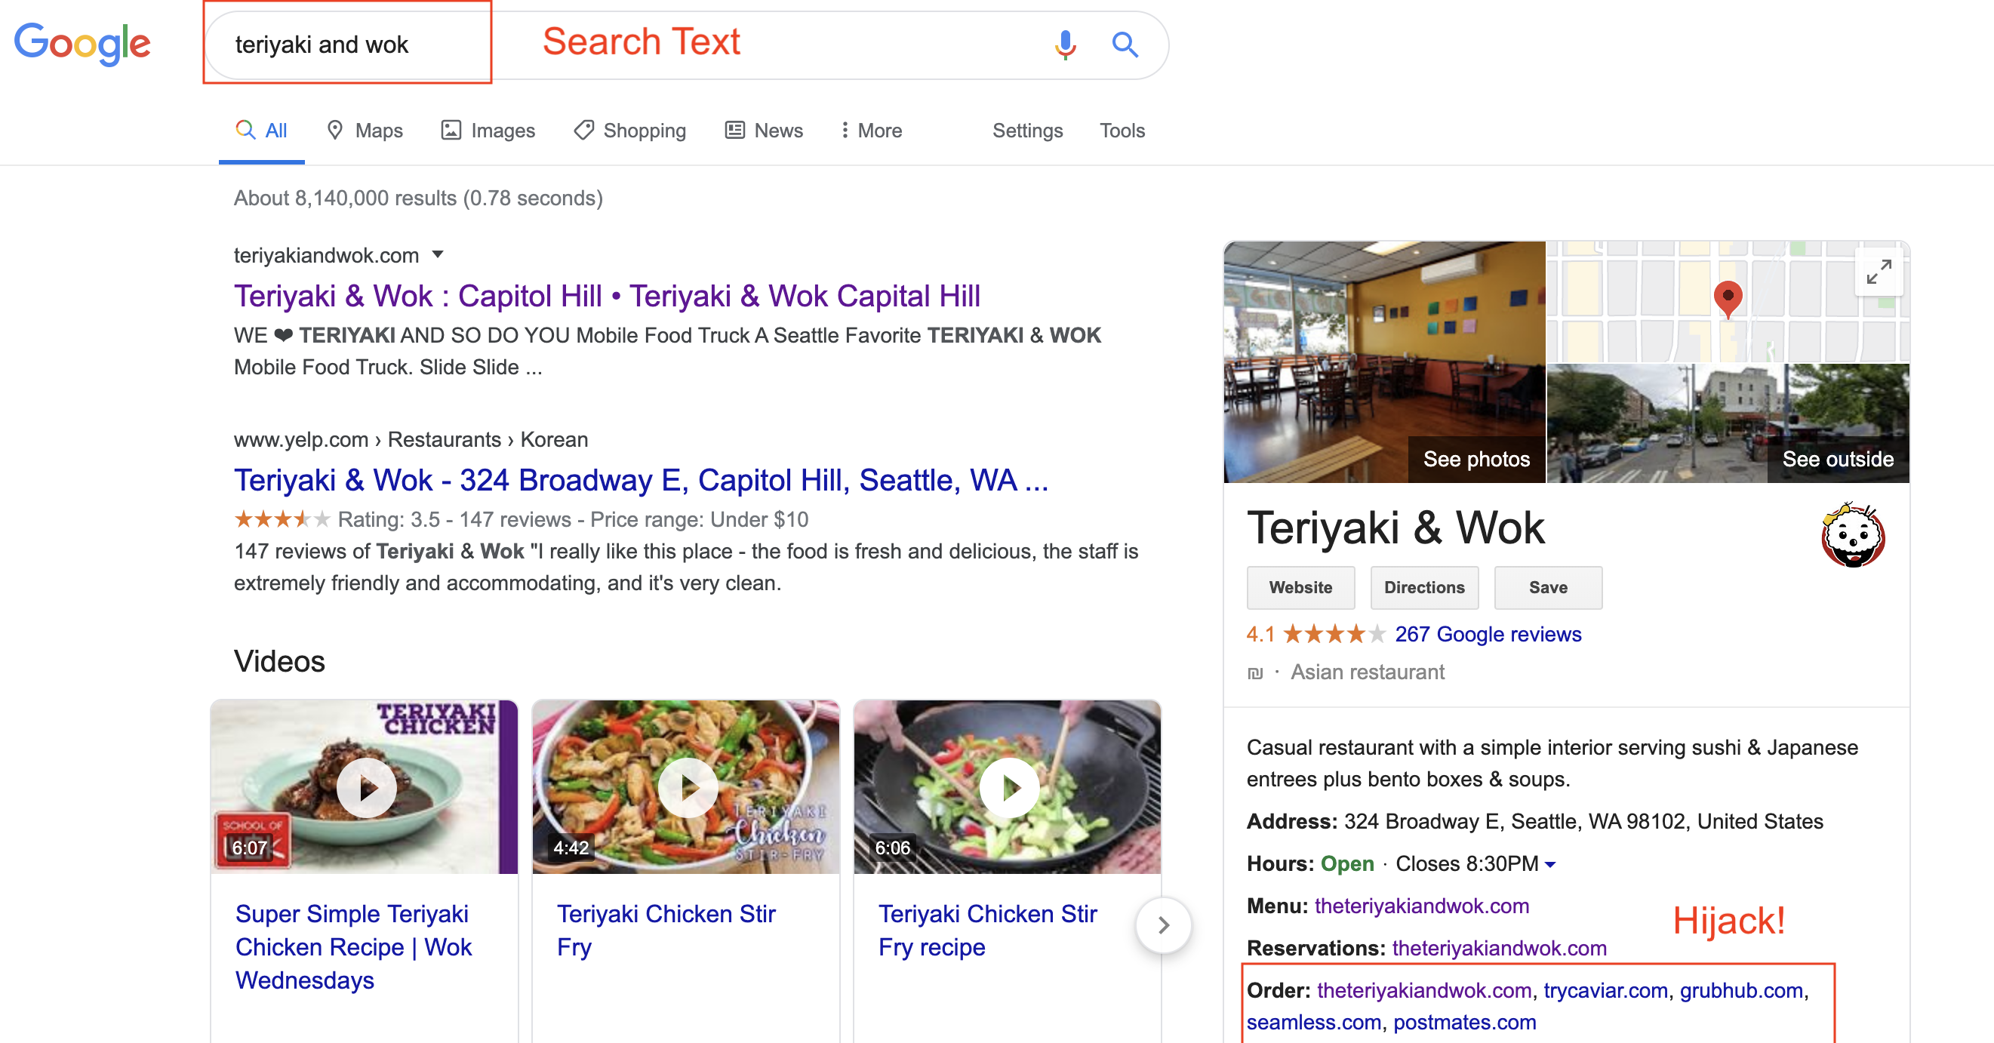
Task: Open dropdown arrow beside teriyakiandwok.com
Action: pos(438,255)
